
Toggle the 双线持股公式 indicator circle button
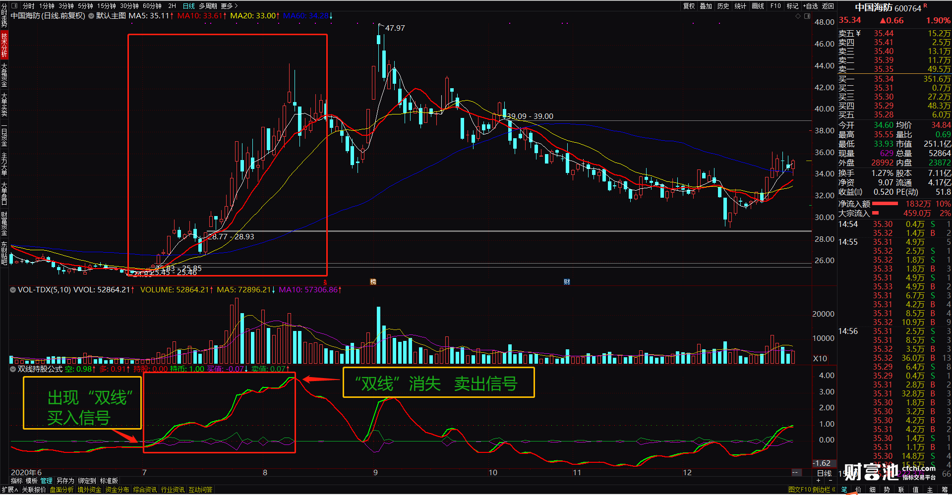[13, 369]
